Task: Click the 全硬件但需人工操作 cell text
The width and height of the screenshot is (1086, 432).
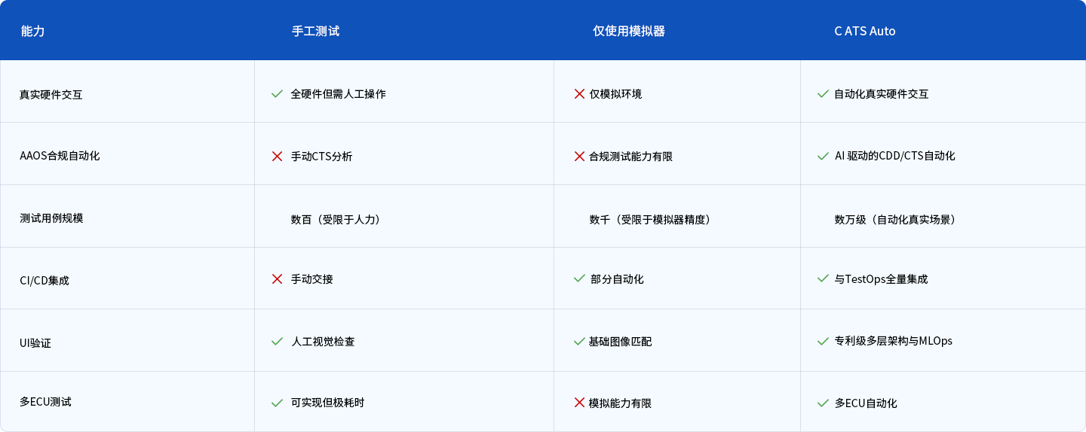Action: pos(338,94)
